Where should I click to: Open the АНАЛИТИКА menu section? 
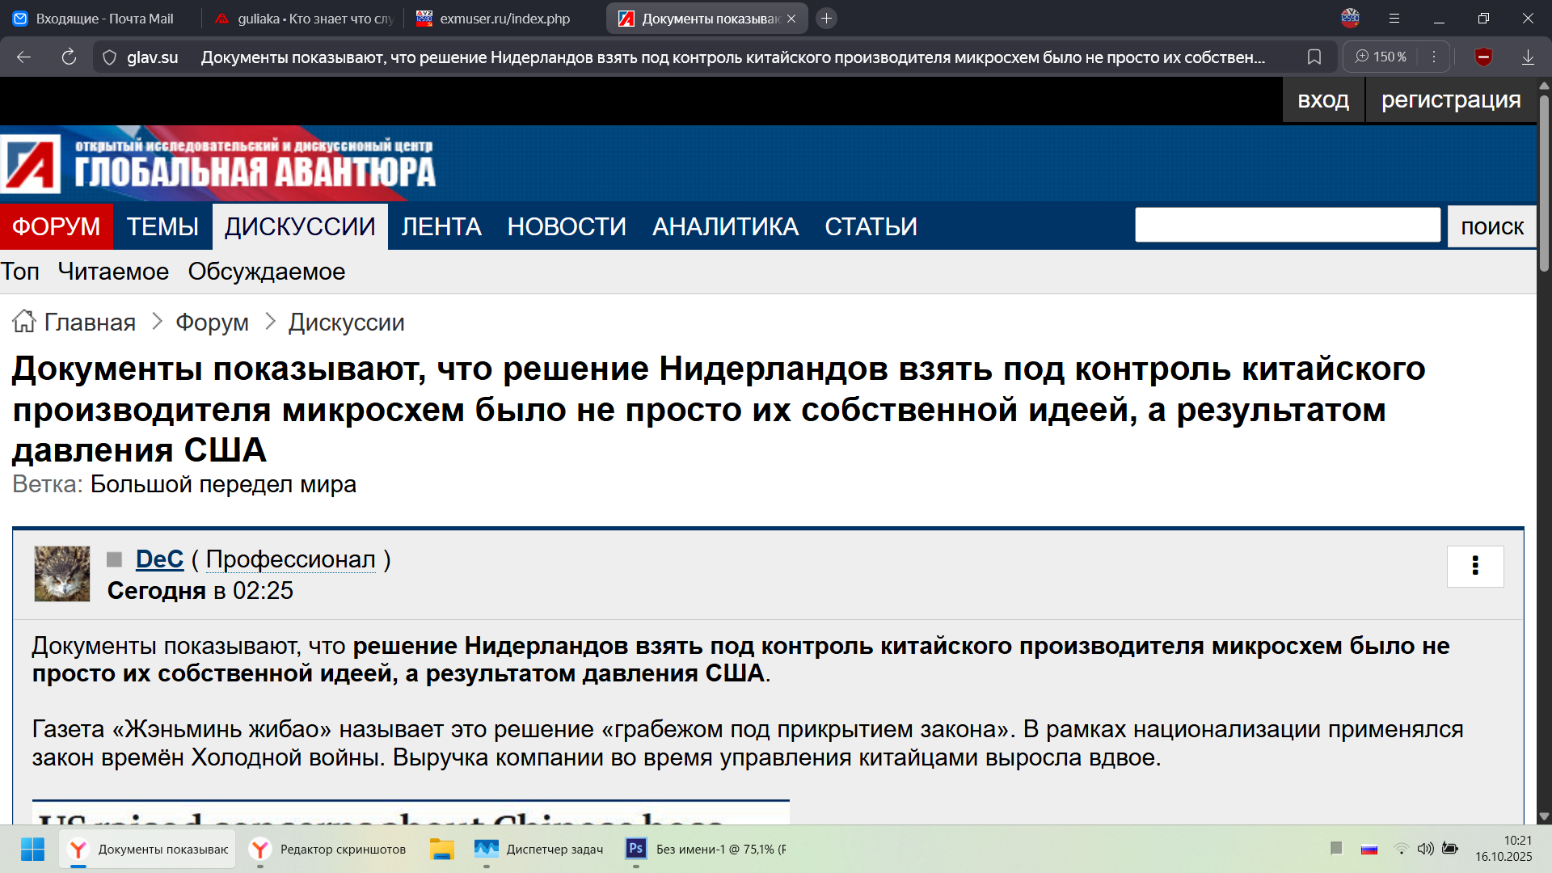tap(725, 226)
